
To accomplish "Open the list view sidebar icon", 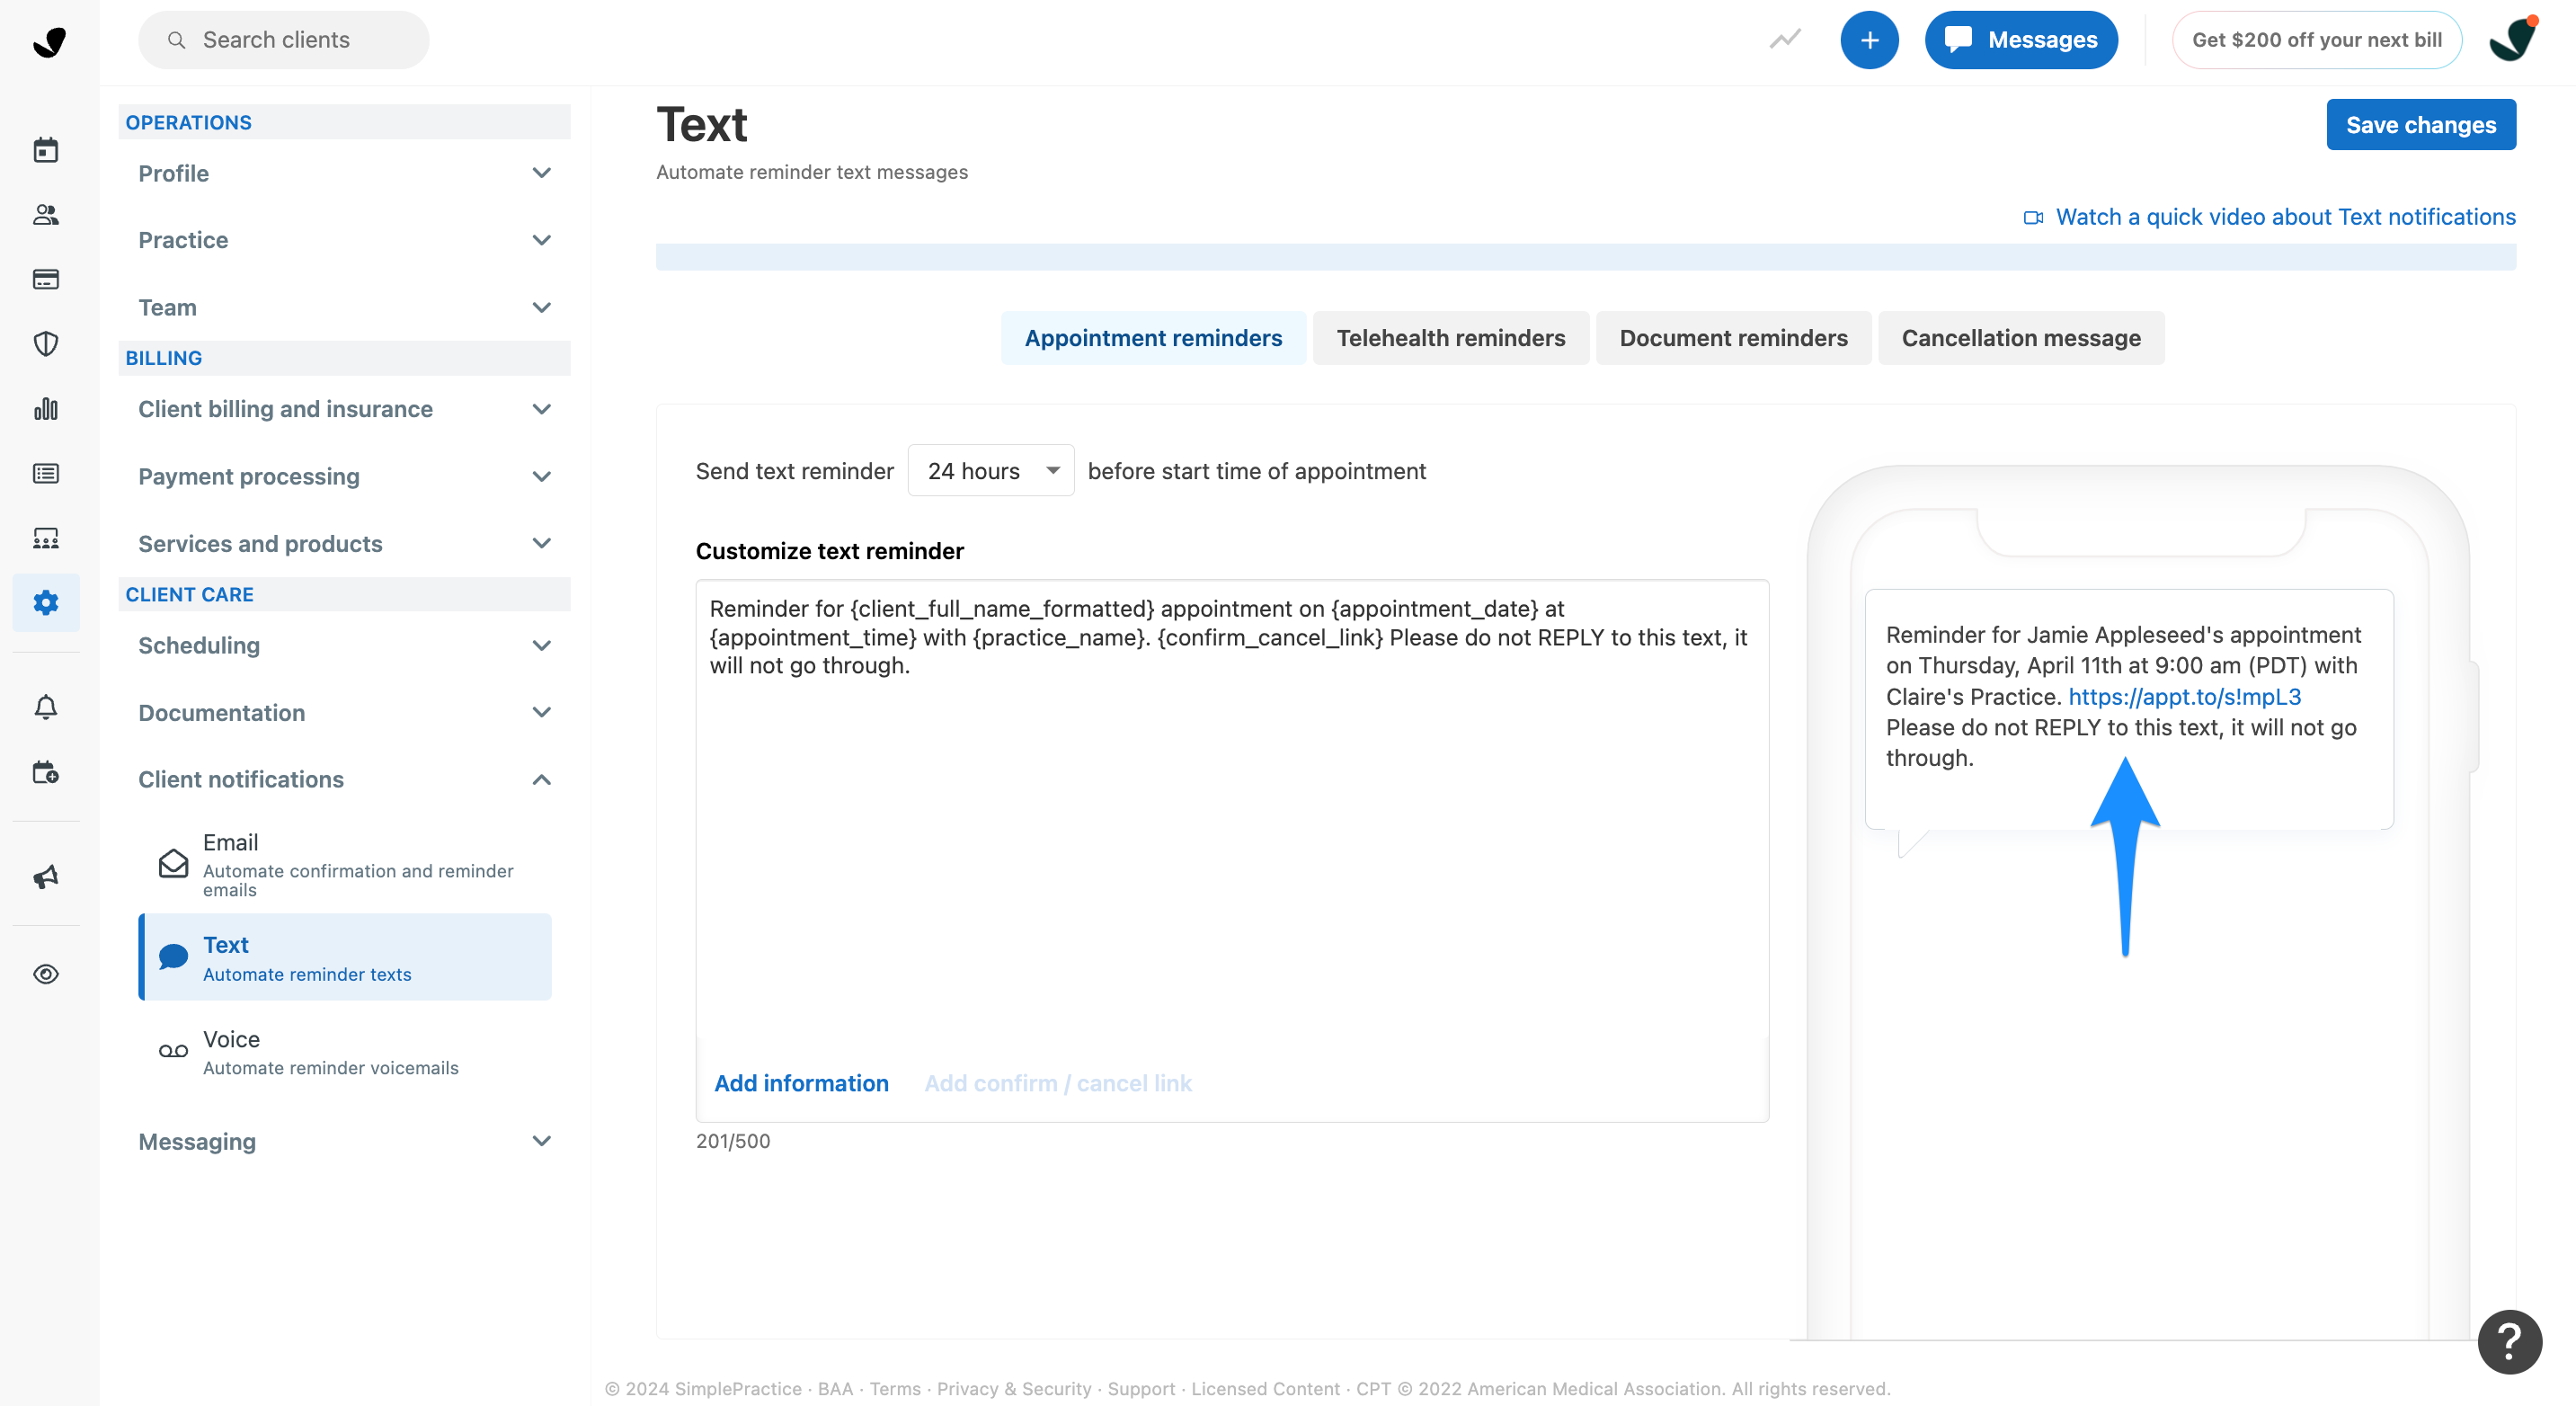I will (x=46, y=473).
